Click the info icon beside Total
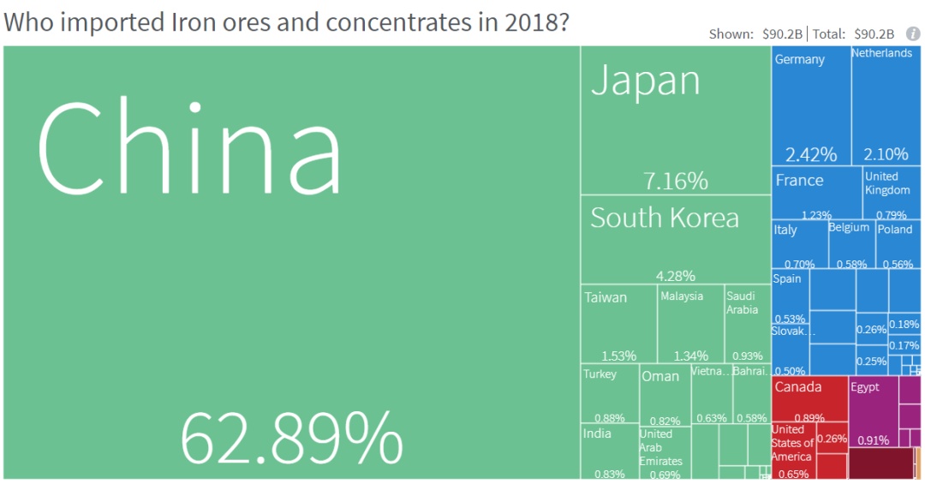This screenshot has height=484, width=925. [913, 34]
